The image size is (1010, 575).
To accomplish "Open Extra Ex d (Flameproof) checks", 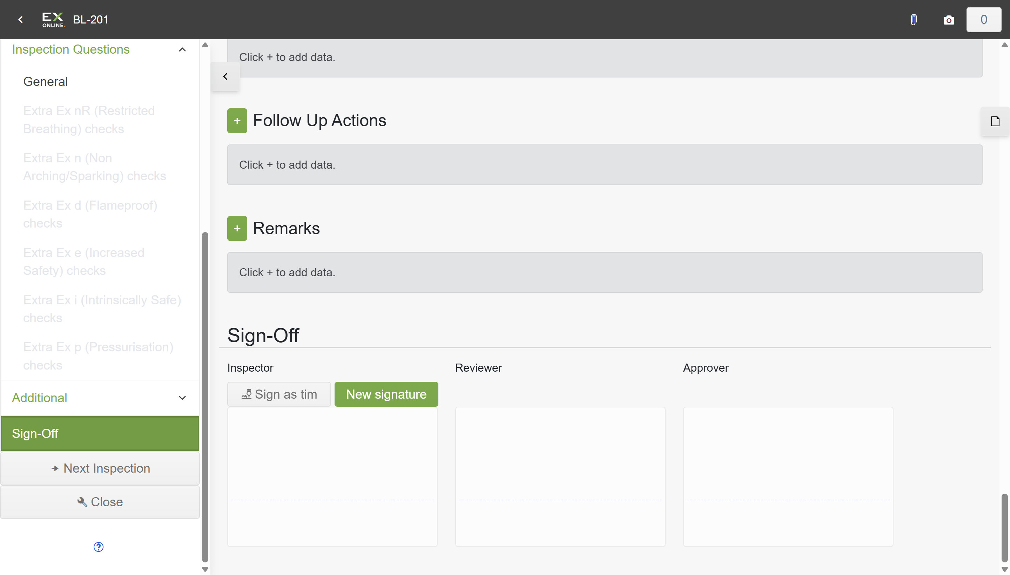I will tap(90, 214).
